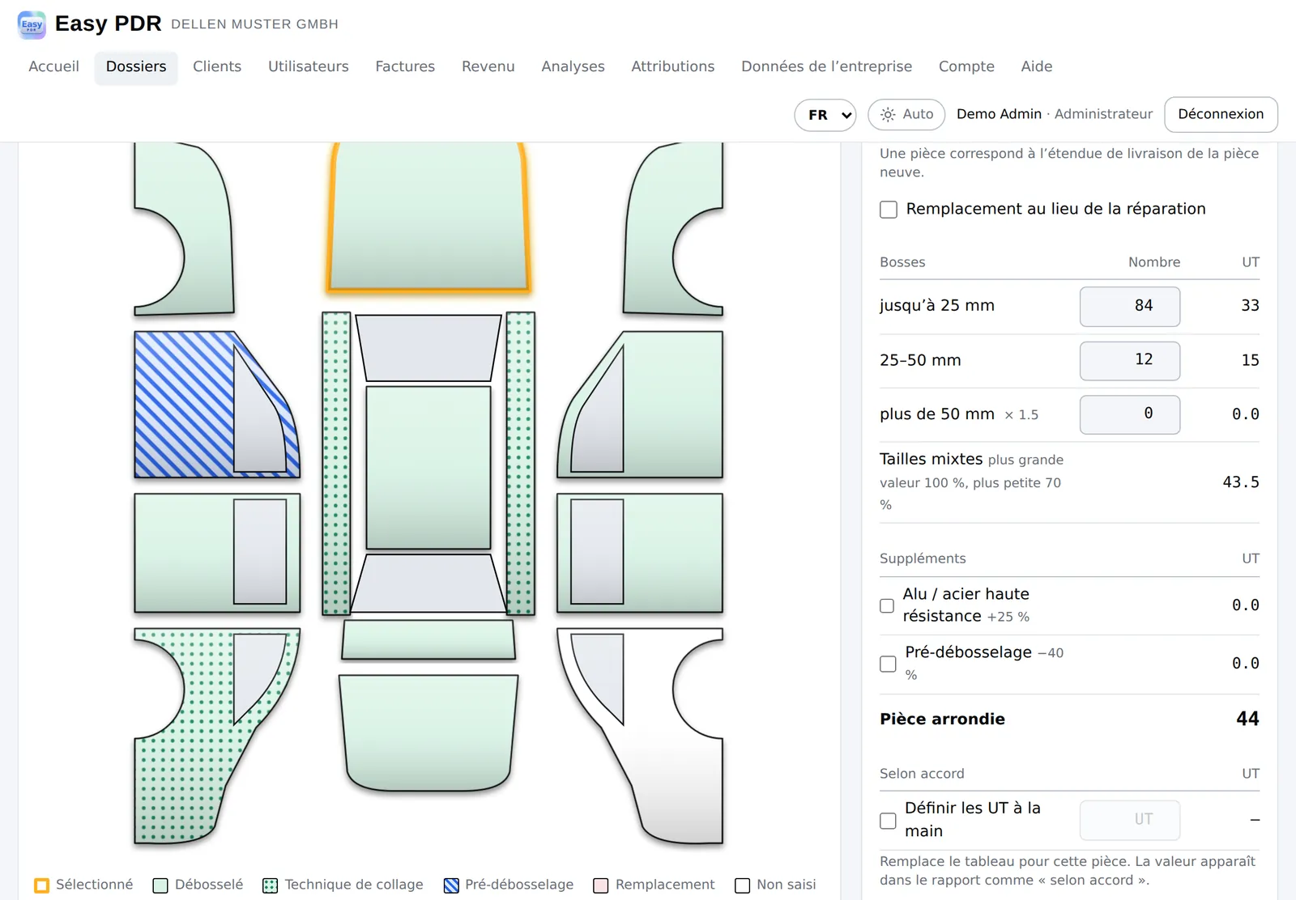The height and width of the screenshot is (900, 1296).
Task: Click the Easy PDR app logo
Action: (32, 24)
